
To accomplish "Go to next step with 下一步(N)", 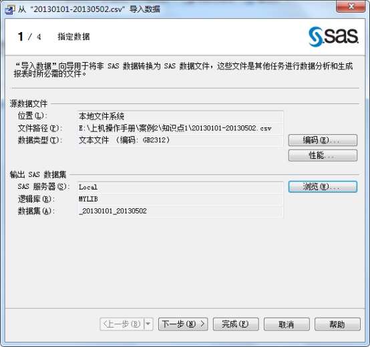I will click(183, 324).
